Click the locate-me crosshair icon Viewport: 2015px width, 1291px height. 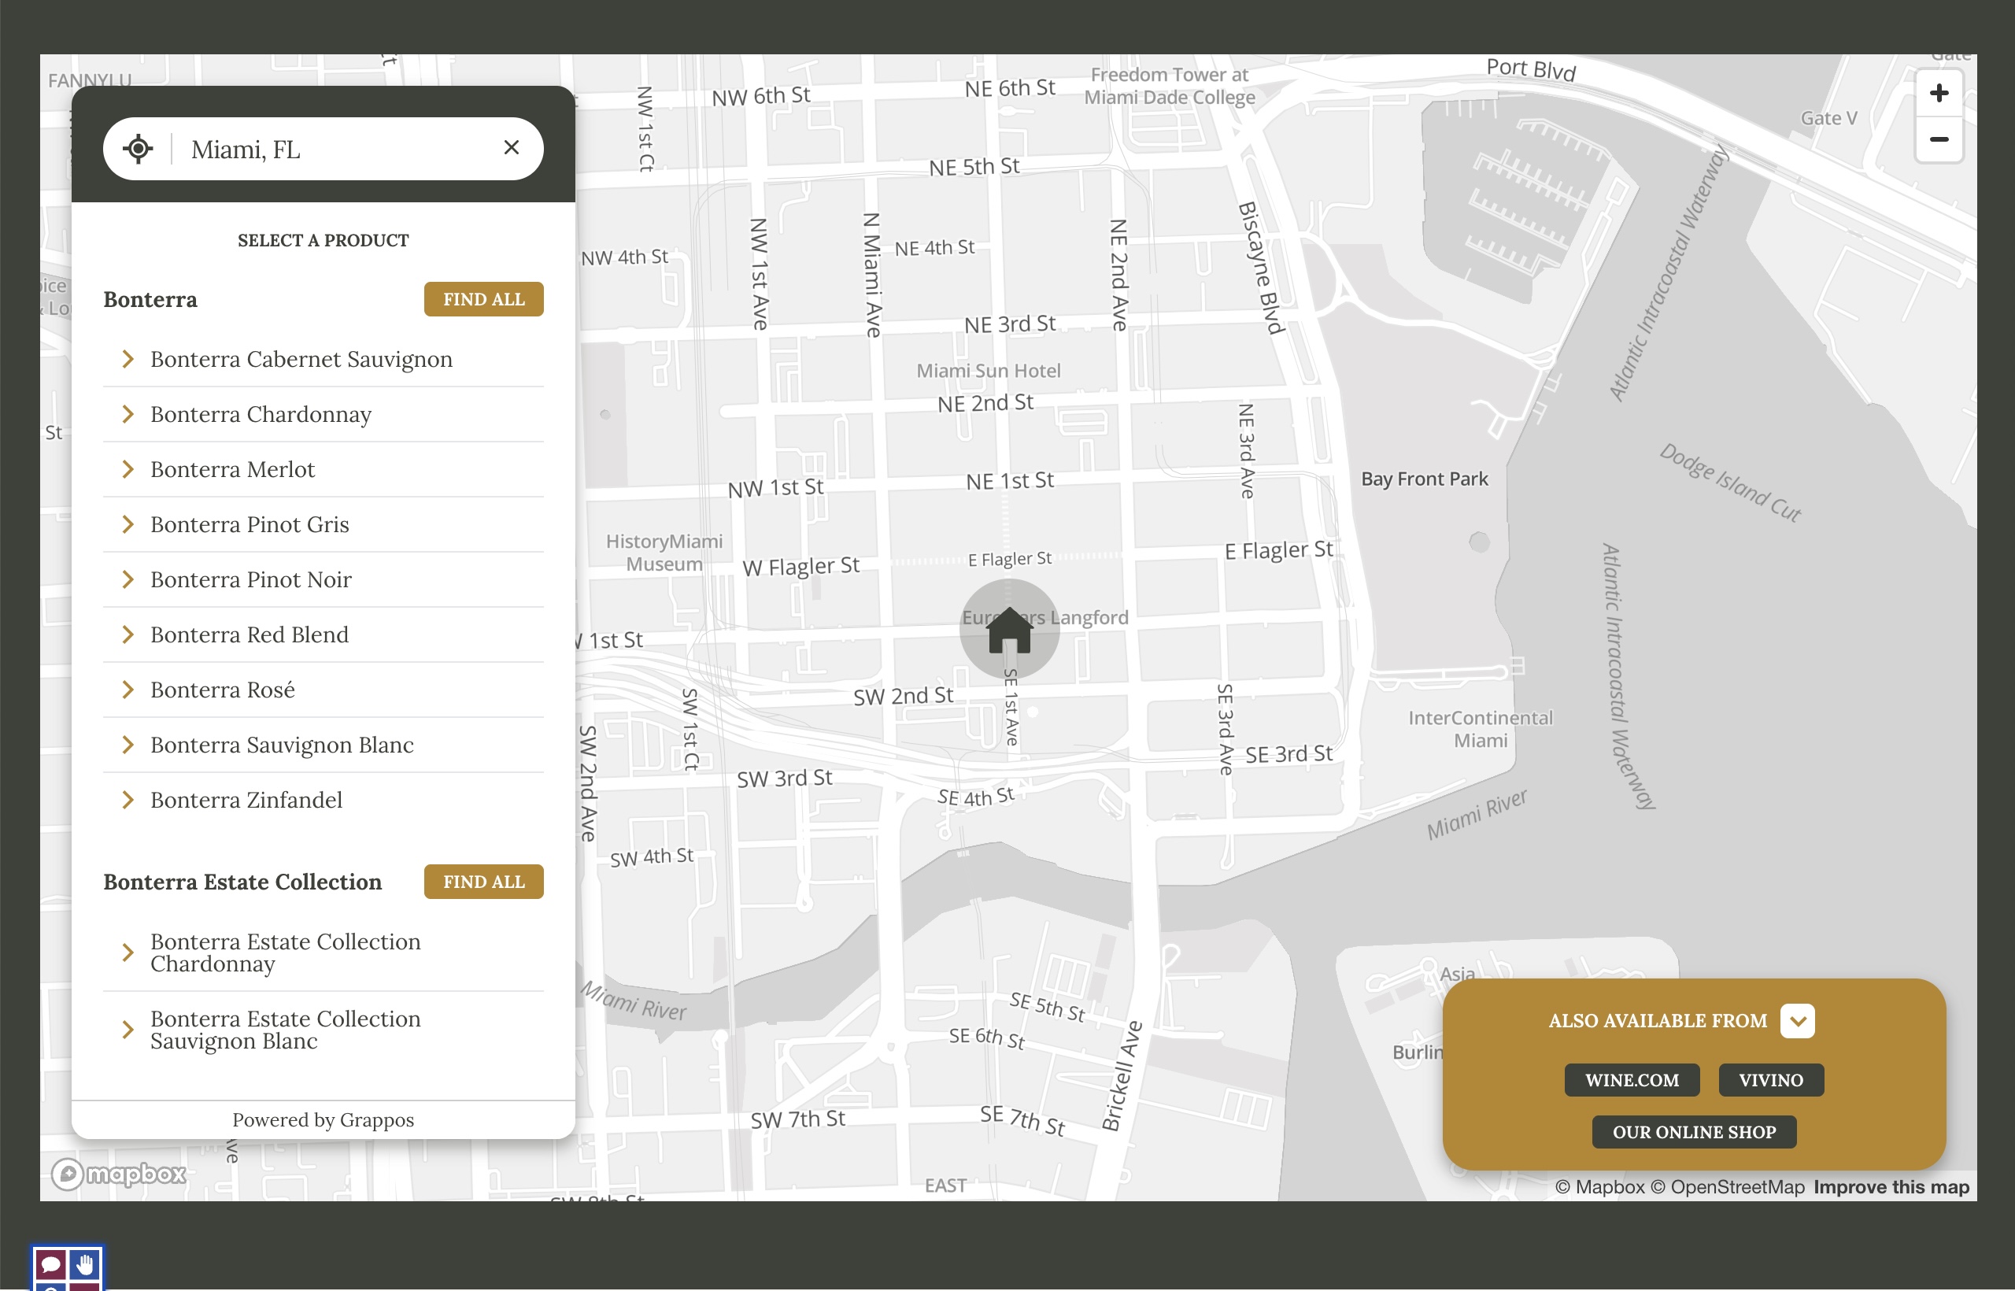(138, 150)
